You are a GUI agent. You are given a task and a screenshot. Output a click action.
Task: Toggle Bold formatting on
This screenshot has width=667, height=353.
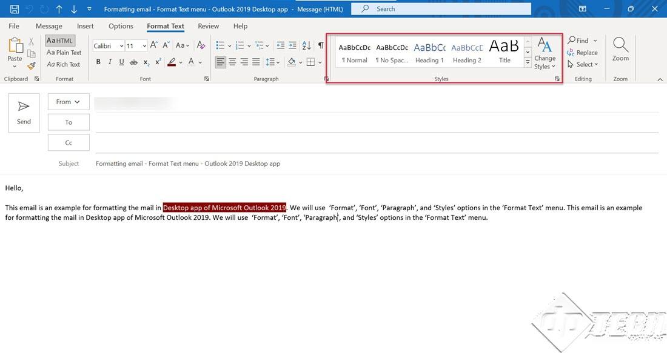[98, 62]
